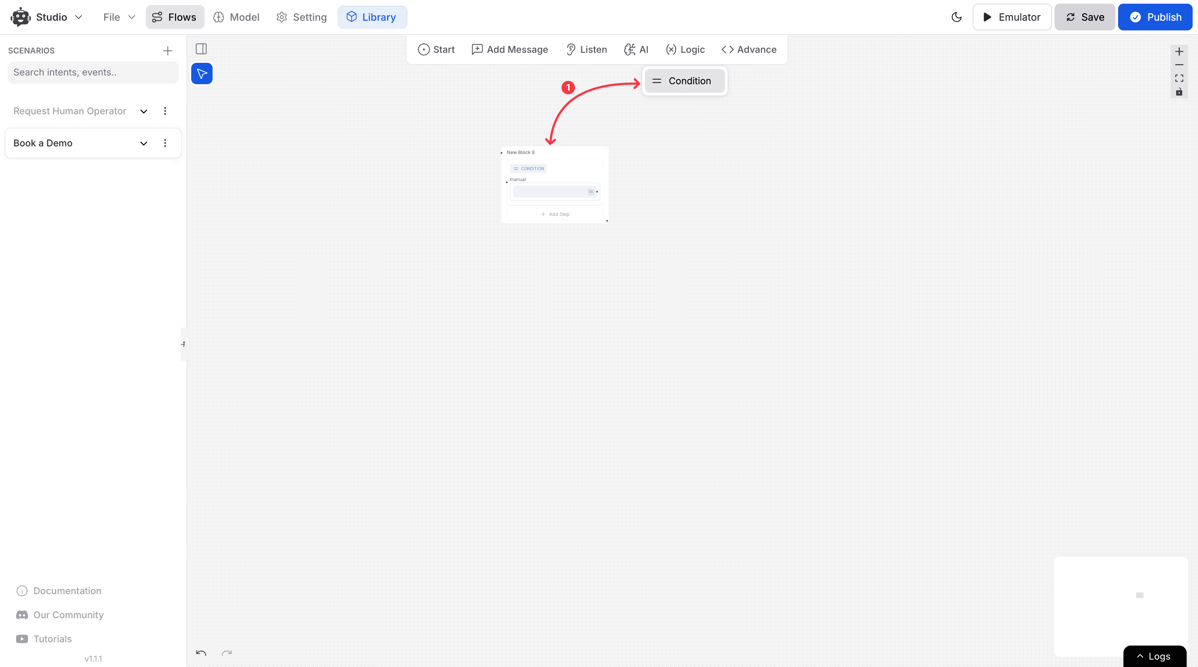Zoom out on the canvas

[x=1179, y=65]
